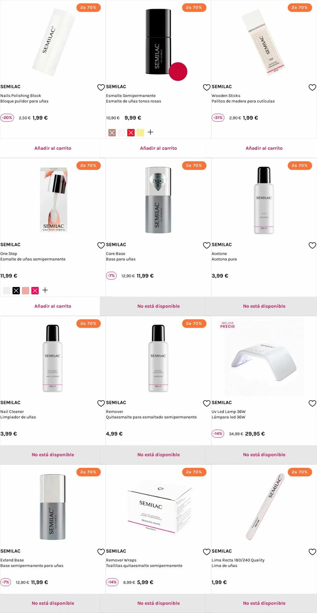Click heart icon for Esmalte Semipermanente
Screen dimensions: 317x613
pyautogui.click(x=207, y=87)
